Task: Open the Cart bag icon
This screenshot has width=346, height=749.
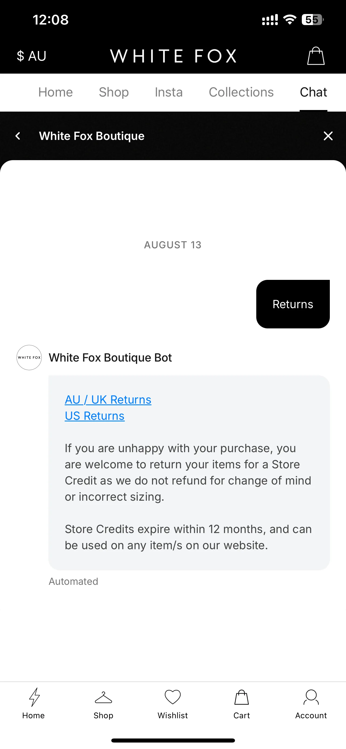Action: tap(242, 697)
